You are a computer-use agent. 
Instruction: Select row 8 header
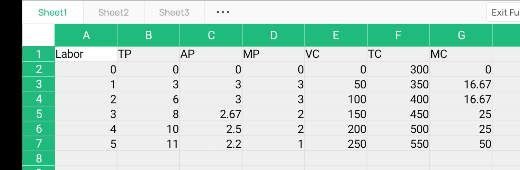point(38,159)
